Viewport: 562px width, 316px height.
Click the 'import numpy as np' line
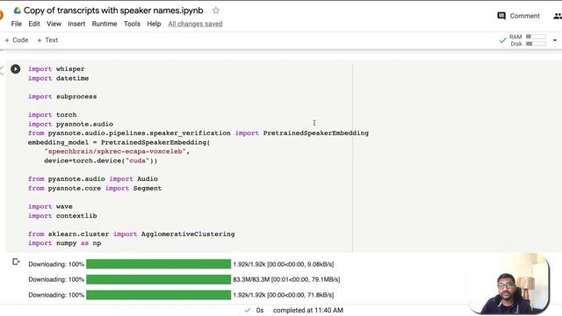(64, 243)
